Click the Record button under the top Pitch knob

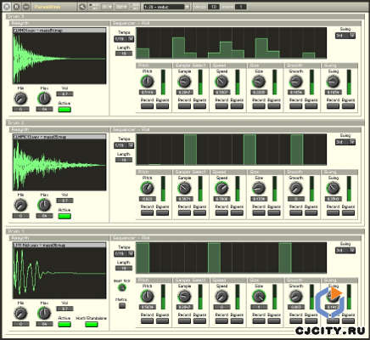pos(147,106)
